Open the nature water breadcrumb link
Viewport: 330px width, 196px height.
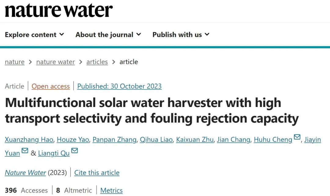pyautogui.click(x=55, y=62)
